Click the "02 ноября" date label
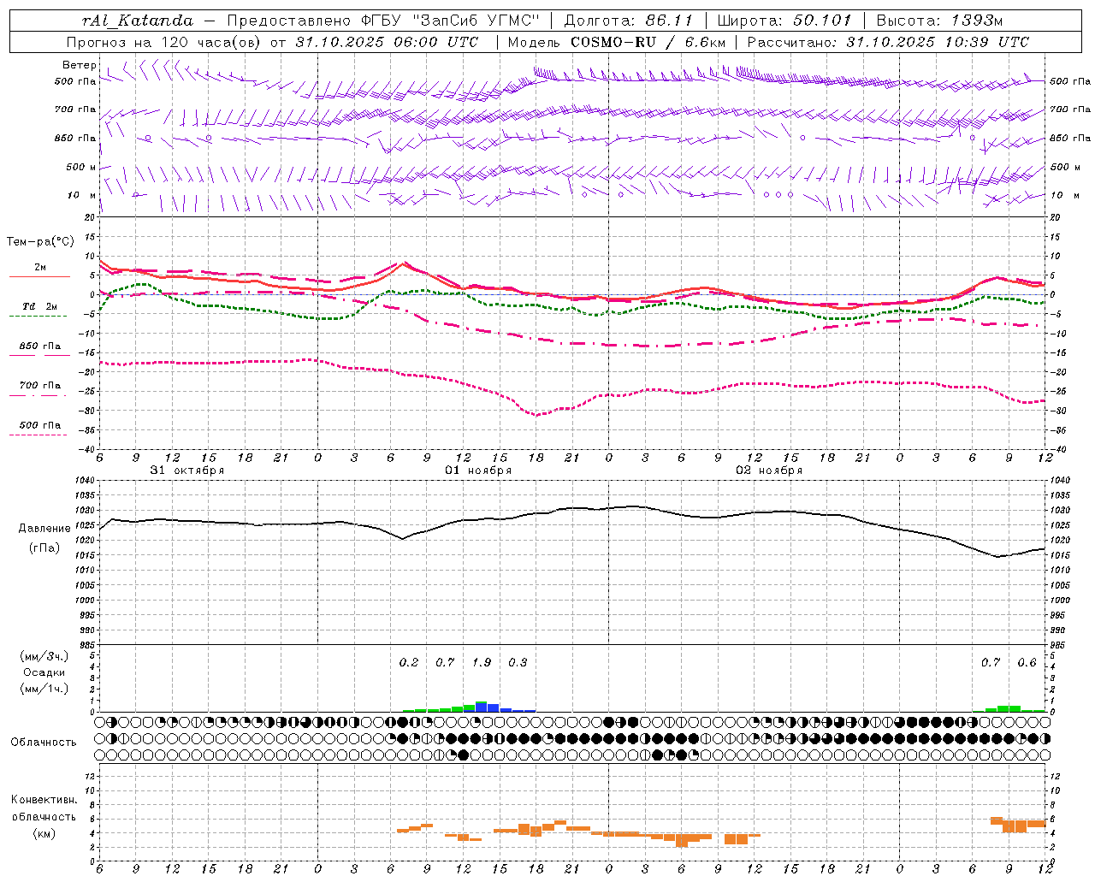 [x=769, y=471]
